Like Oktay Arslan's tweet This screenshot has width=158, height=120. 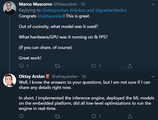click(x=93, y=116)
